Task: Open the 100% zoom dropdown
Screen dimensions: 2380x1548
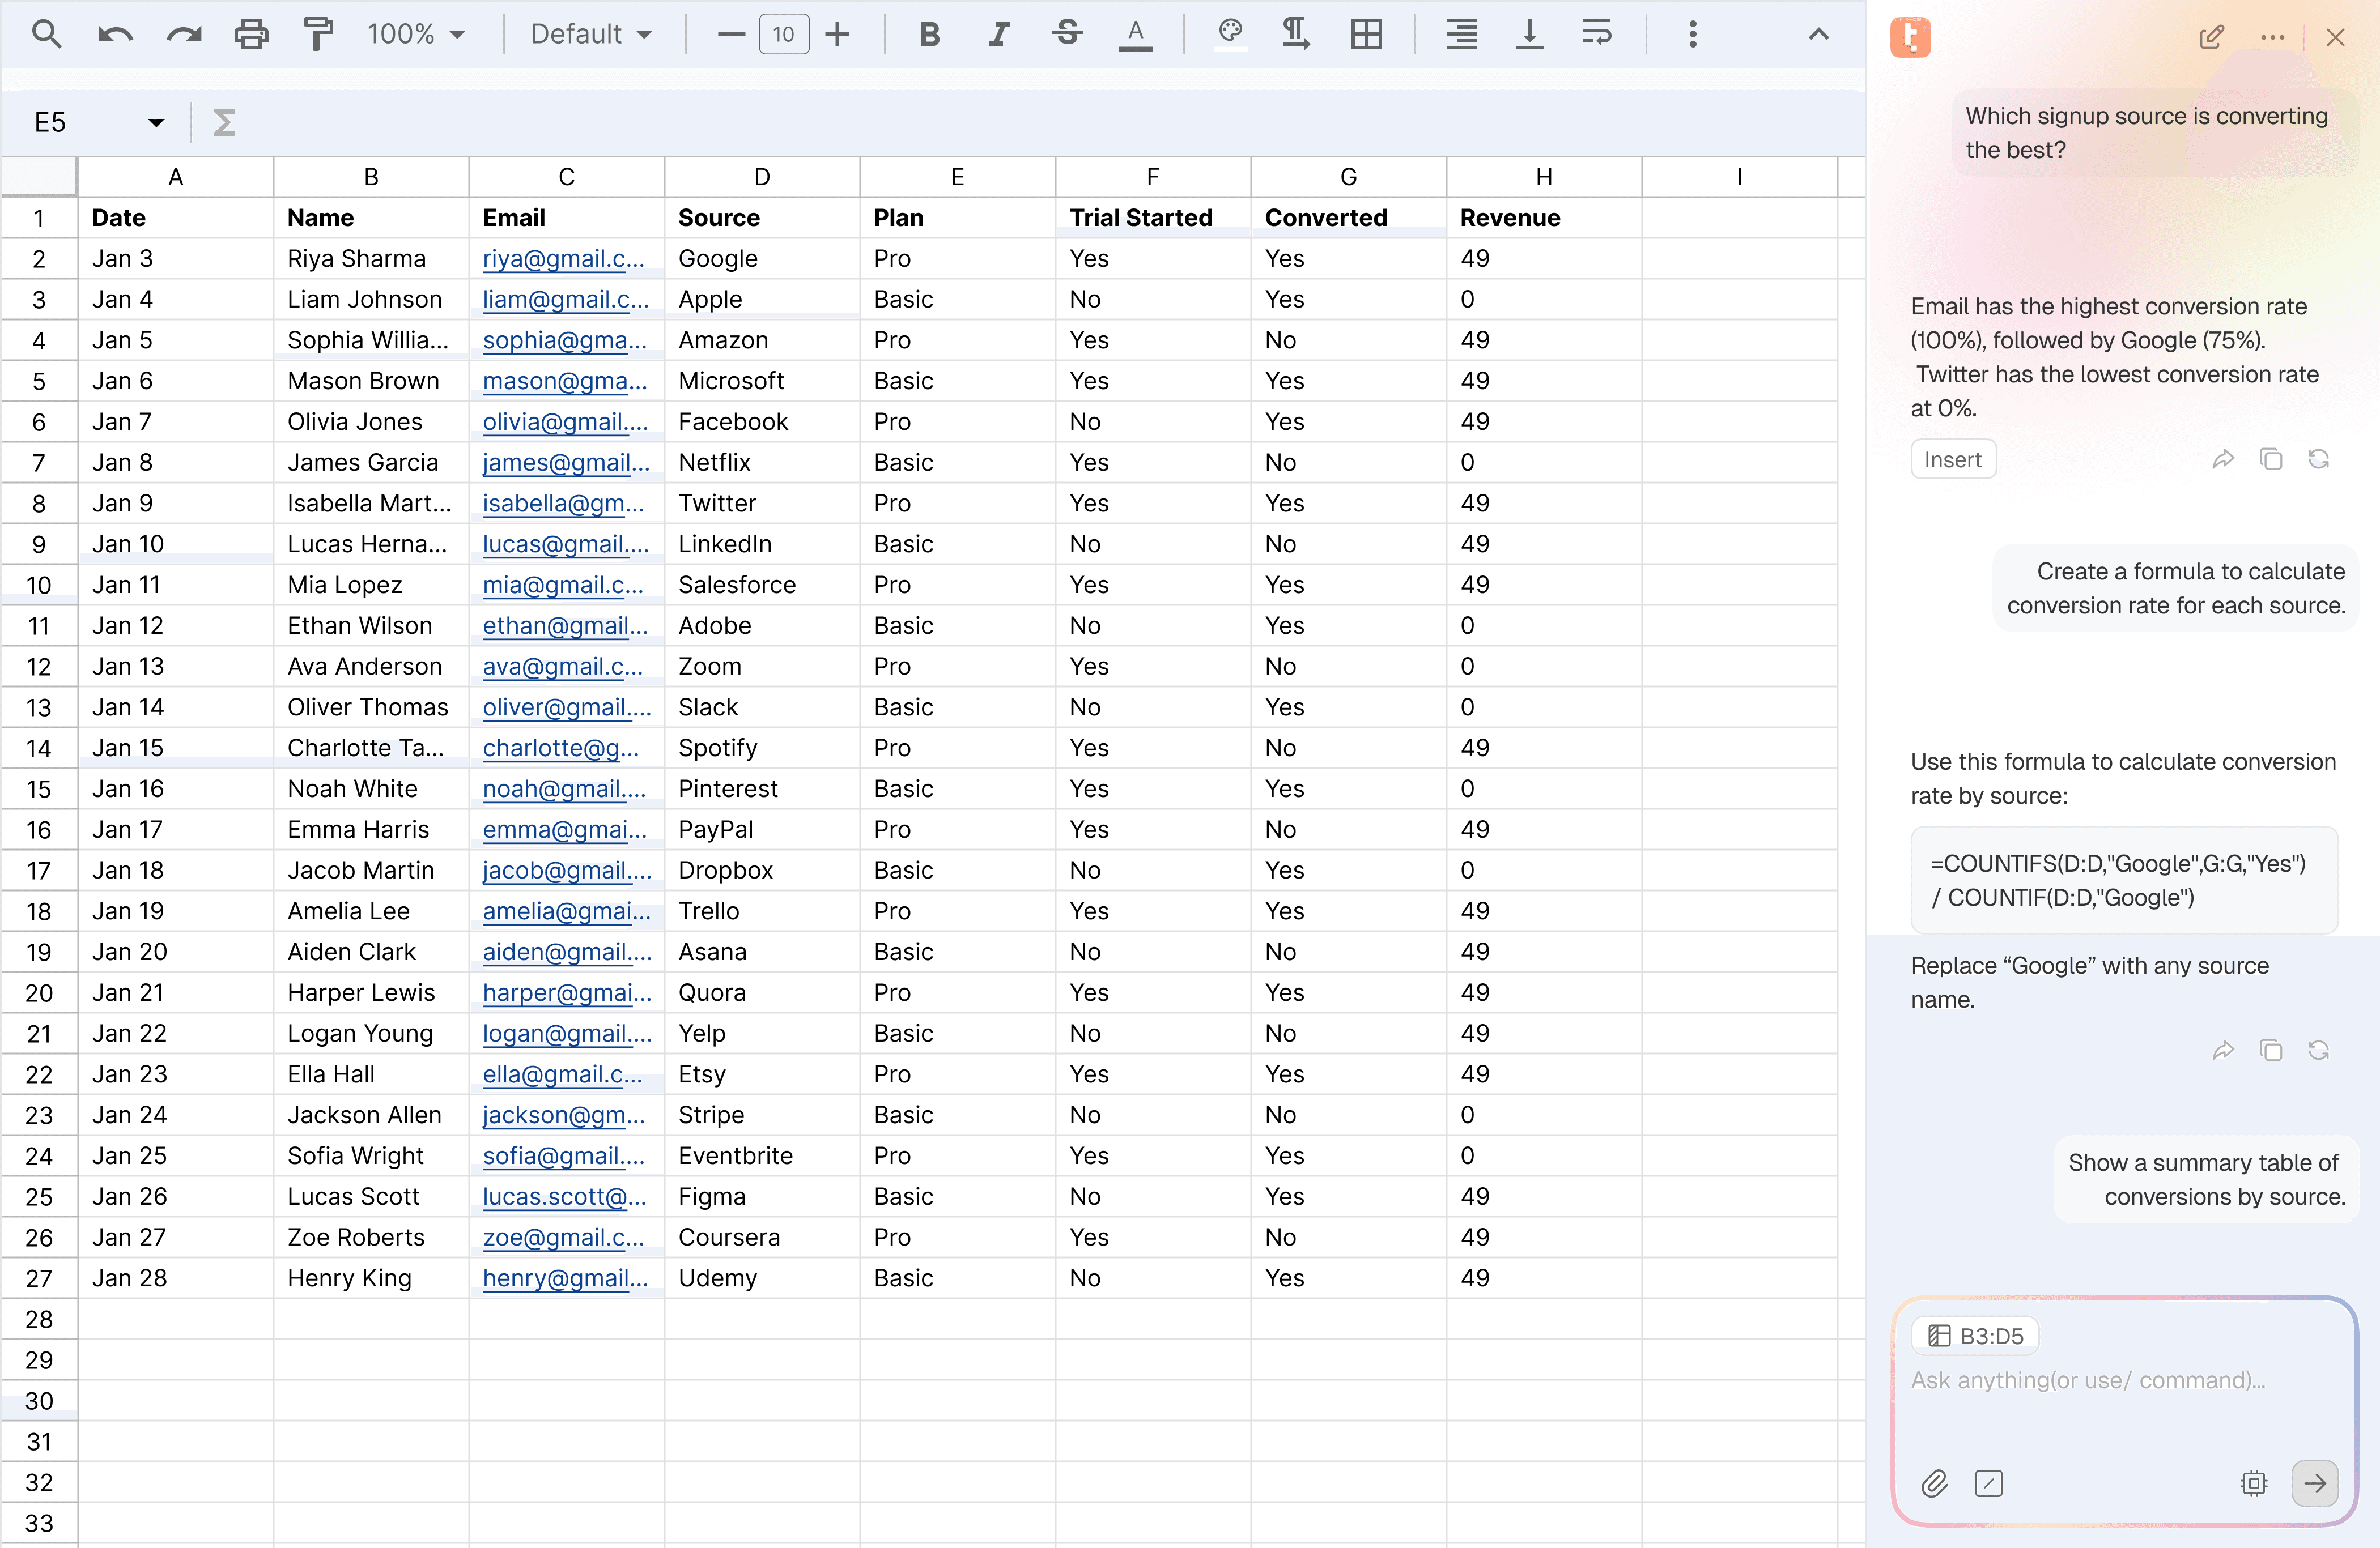Action: [x=416, y=34]
